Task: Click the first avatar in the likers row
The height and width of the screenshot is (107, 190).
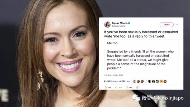Action: tap(134, 81)
